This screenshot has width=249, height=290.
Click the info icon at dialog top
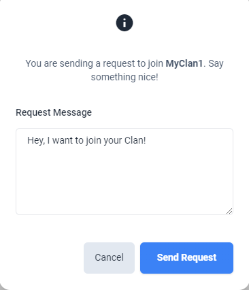tap(124, 22)
